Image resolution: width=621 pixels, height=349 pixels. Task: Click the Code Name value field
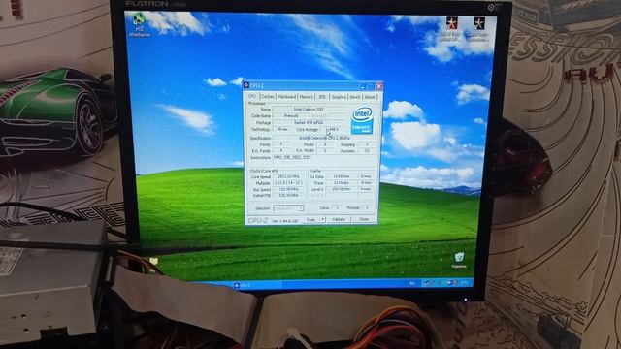(291, 116)
